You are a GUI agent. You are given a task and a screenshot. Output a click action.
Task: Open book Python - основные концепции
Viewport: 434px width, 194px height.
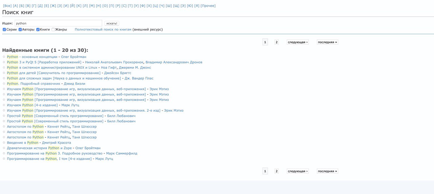coord(32,57)
